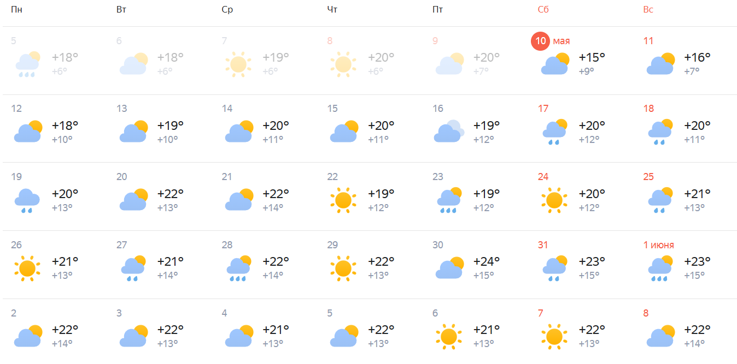Click the sun icon for May 7

[238, 64]
